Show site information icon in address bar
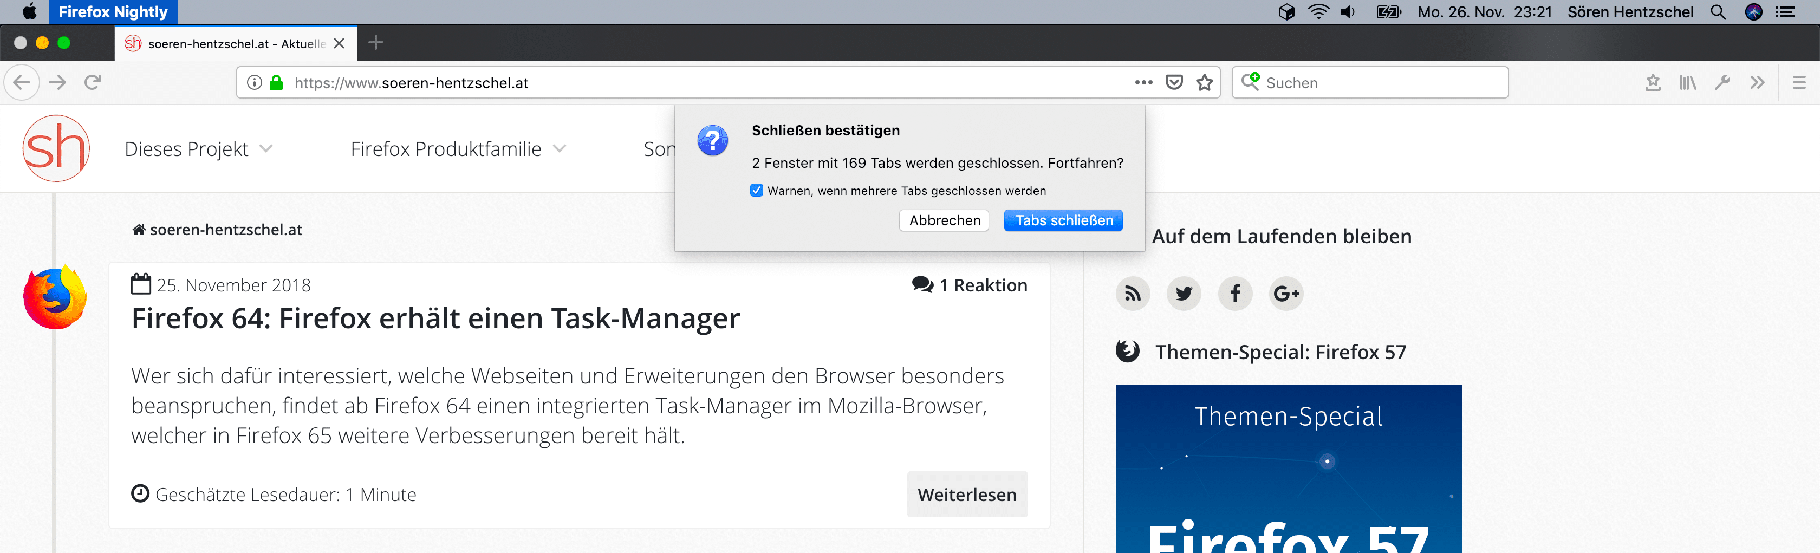Screen dimensions: 1820x553 255,83
